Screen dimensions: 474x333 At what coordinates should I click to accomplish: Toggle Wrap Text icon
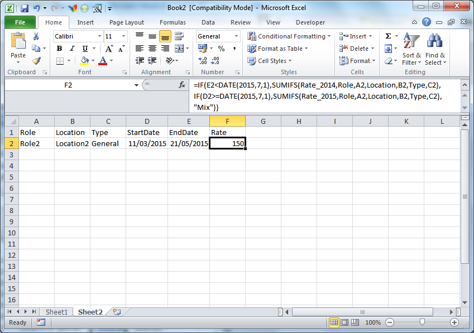click(x=179, y=36)
